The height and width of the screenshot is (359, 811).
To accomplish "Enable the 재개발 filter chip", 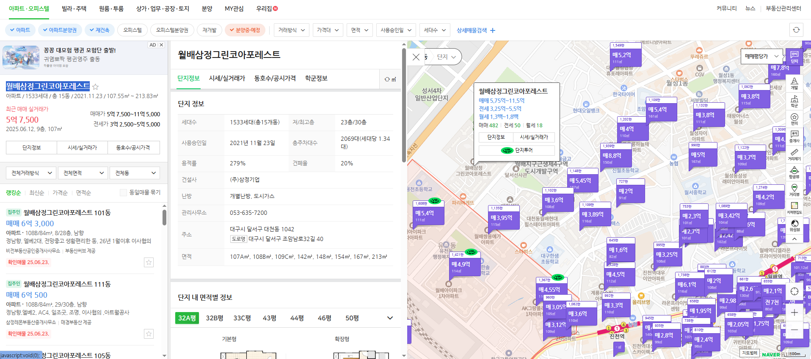I will [x=210, y=30].
